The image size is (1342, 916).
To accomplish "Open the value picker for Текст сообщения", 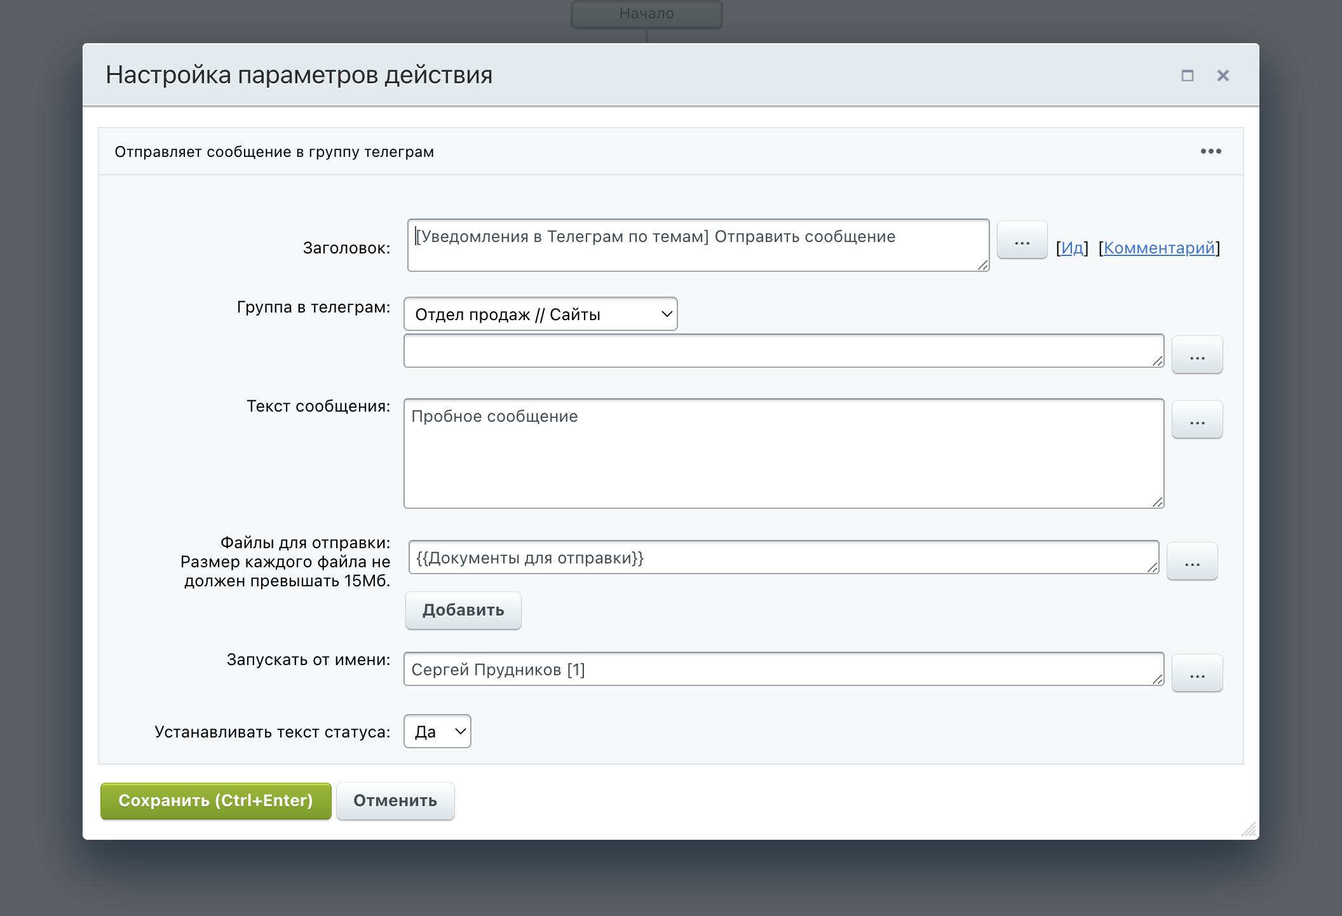I will (1196, 419).
